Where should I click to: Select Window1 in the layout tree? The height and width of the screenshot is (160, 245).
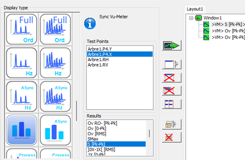pos(212,18)
